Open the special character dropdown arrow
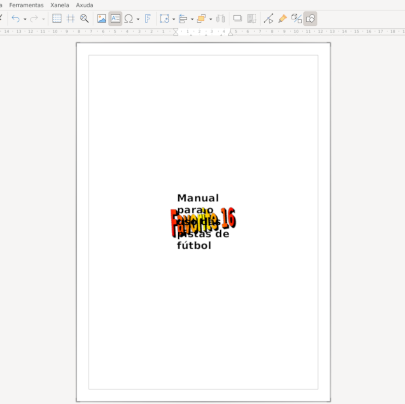This screenshot has height=404, width=405. pyautogui.click(x=138, y=19)
